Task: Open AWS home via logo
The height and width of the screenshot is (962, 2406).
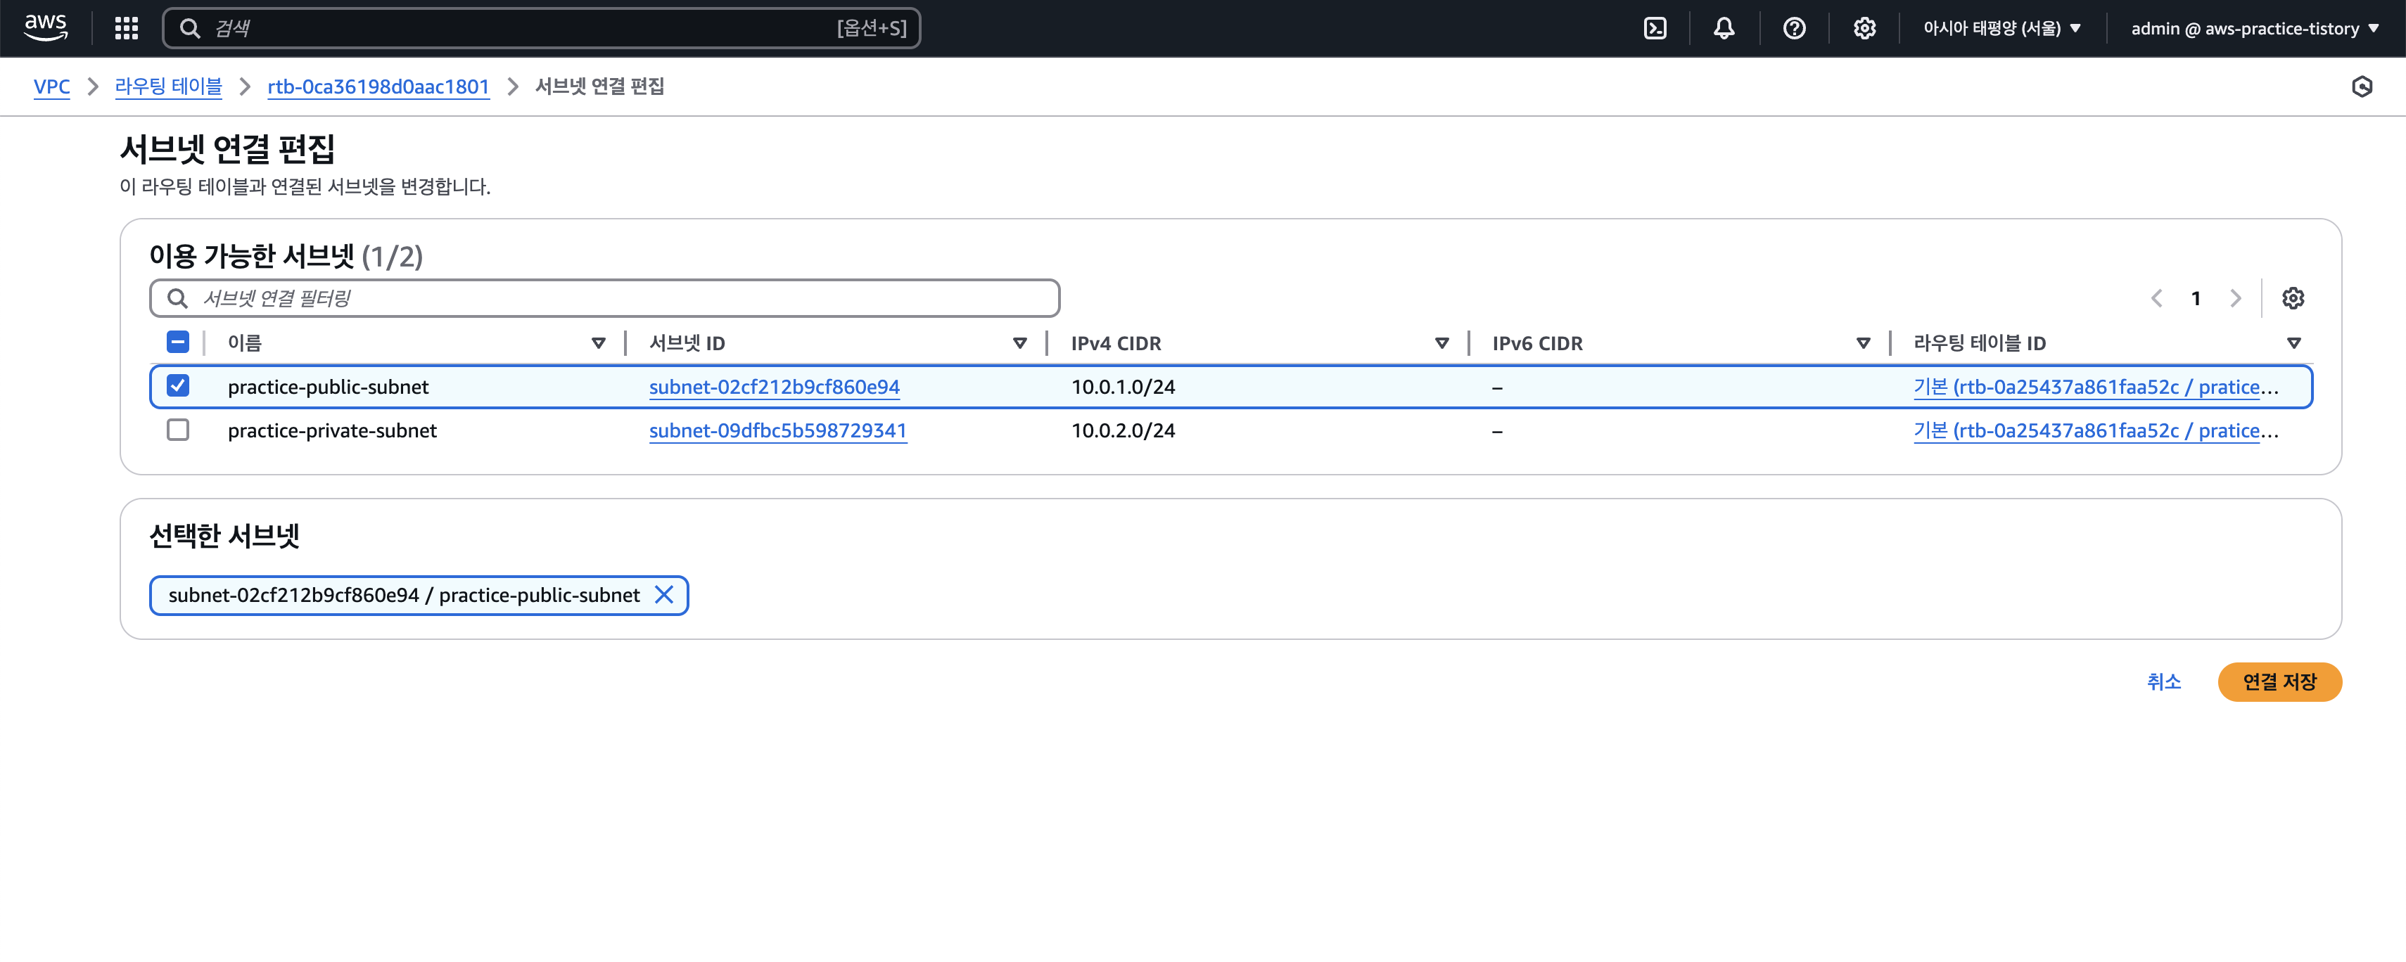Action: [x=45, y=27]
